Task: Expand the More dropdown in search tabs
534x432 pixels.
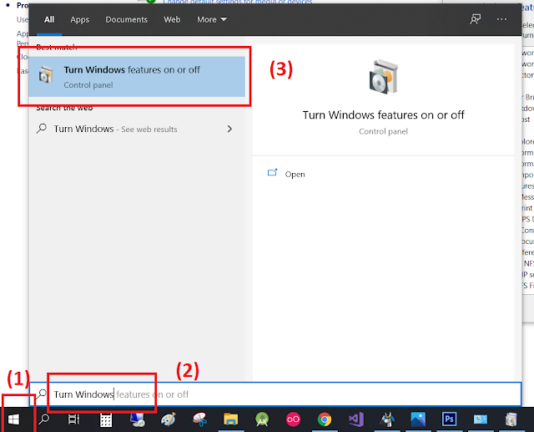Action: (212, 20)
